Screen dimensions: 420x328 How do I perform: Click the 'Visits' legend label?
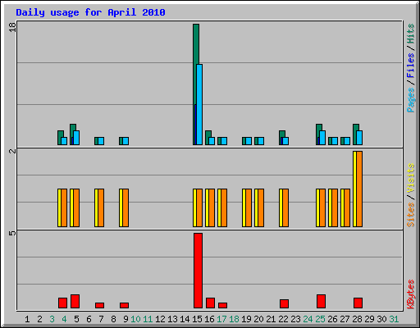click(x=411, y=178)
